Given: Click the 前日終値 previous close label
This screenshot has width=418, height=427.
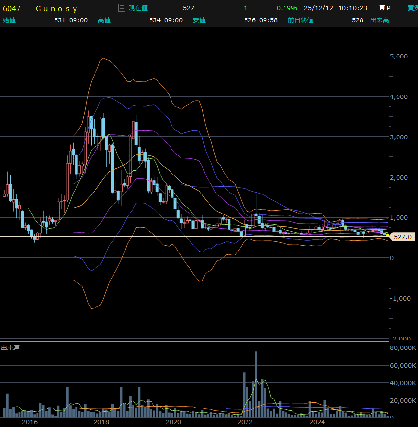Looking at the screenshot, I should (300, 20).
